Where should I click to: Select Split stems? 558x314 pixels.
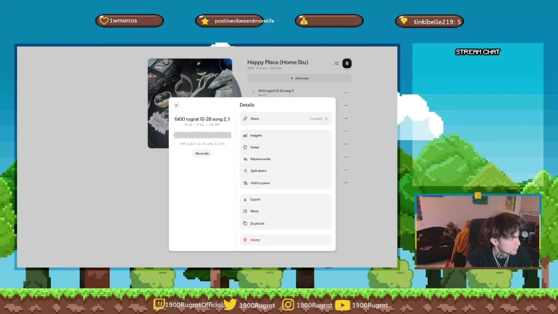coord(286,171)
